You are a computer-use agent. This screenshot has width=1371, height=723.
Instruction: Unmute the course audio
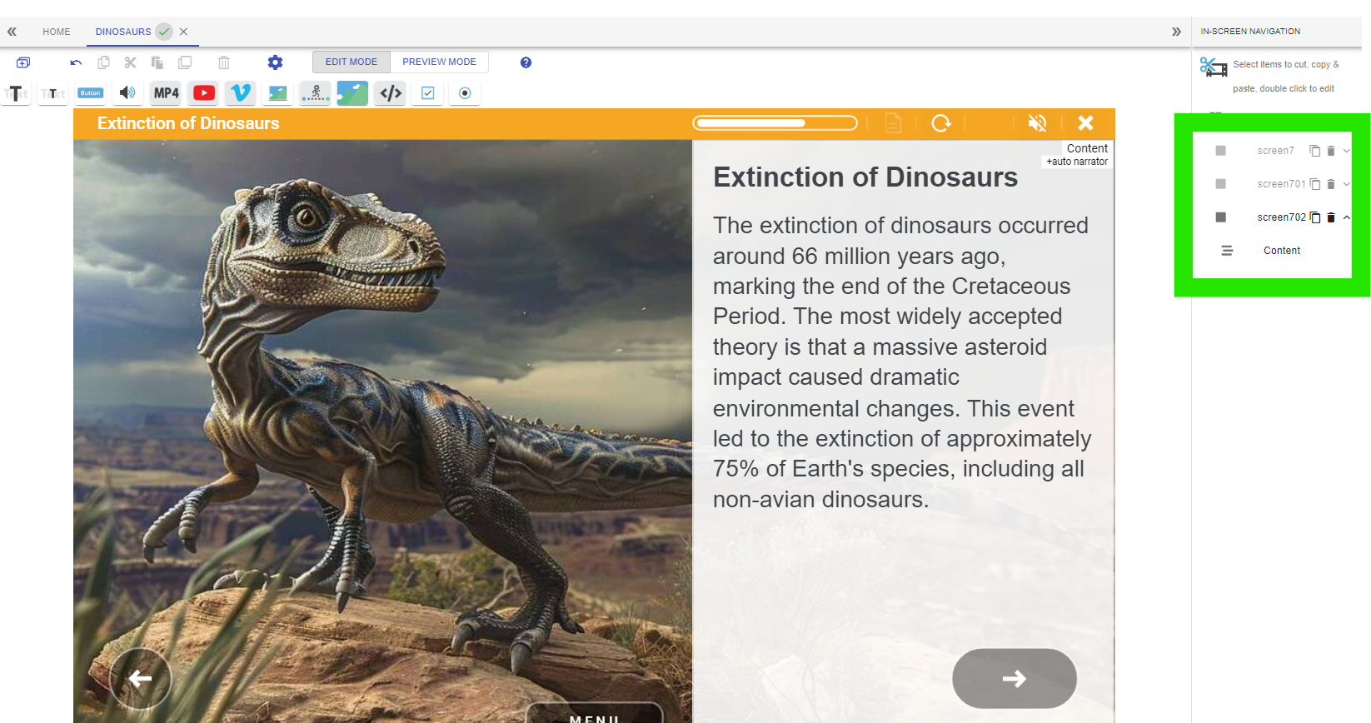pos(1037,123)
